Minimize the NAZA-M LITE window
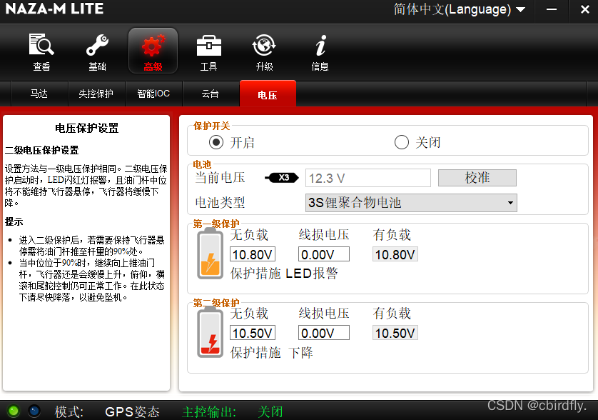 pos(552,9)
